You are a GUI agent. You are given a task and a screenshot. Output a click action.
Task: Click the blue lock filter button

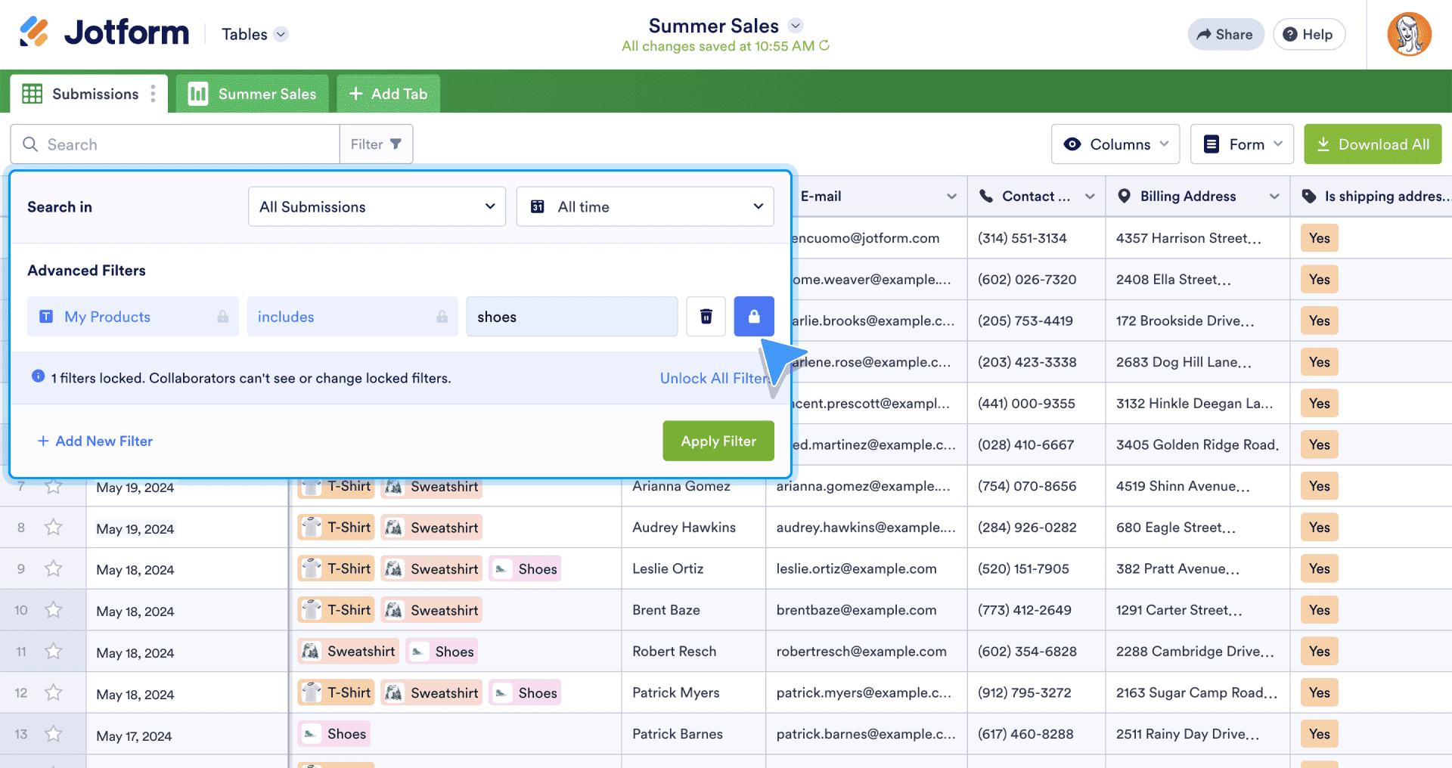tap(753, 316)
